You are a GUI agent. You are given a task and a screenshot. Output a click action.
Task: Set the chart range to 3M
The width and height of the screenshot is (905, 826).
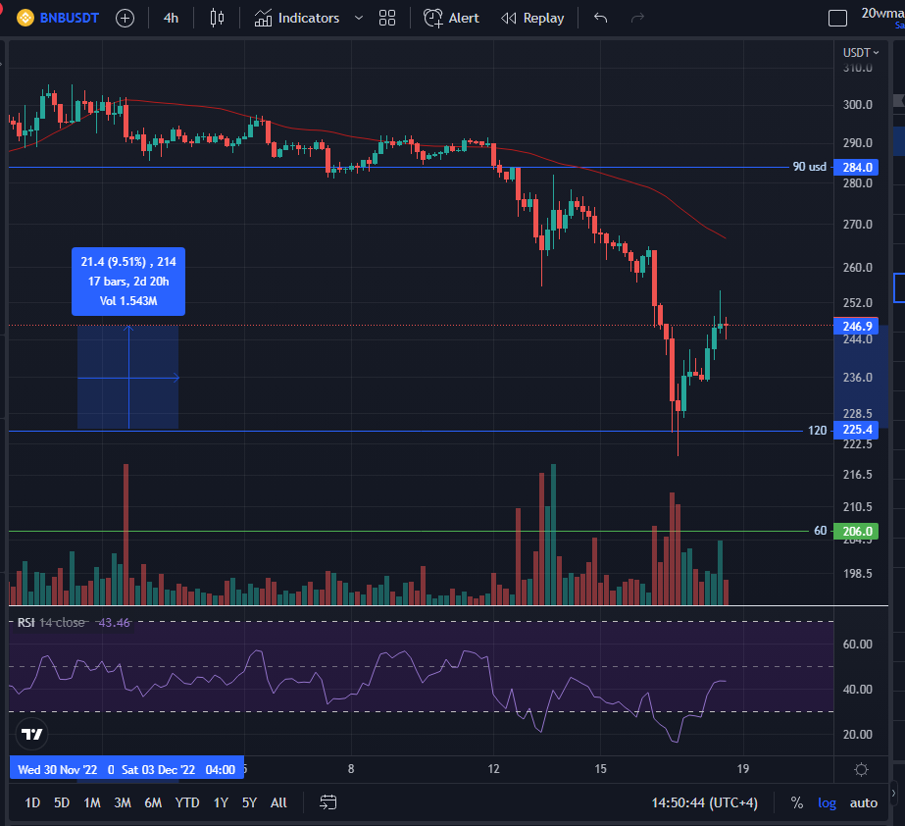(123, 802)
